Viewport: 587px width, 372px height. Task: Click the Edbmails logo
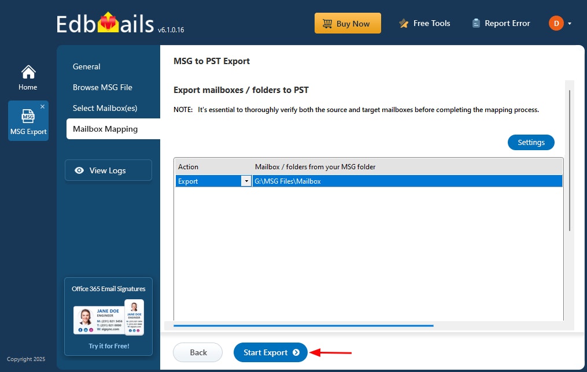pyautogui.click(x=105, y=24)
